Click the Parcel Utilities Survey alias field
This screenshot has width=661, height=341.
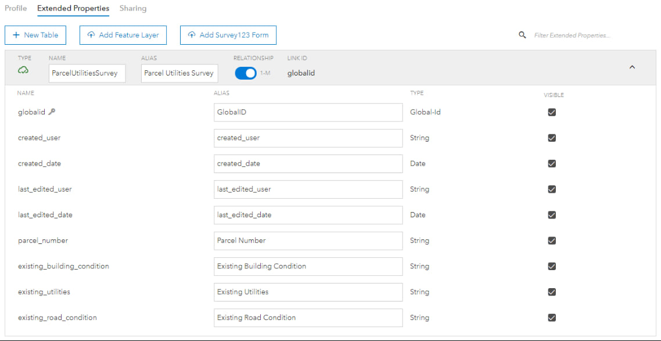pos(179,73)
